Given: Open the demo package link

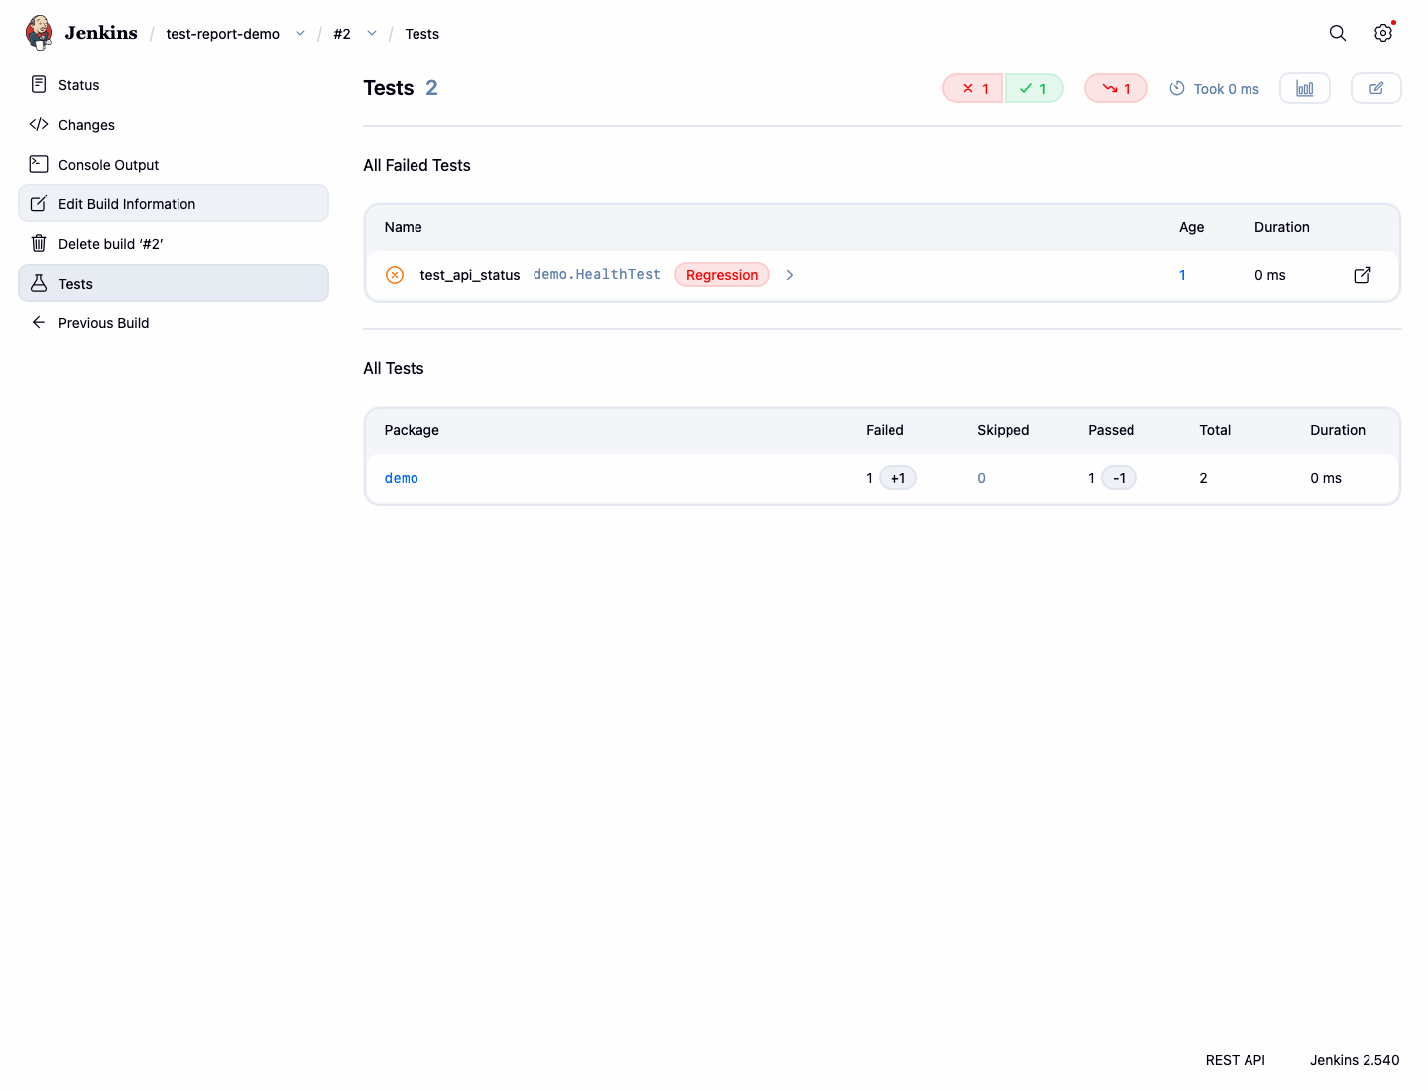Looking at the screenshot, I should (402, 478).
